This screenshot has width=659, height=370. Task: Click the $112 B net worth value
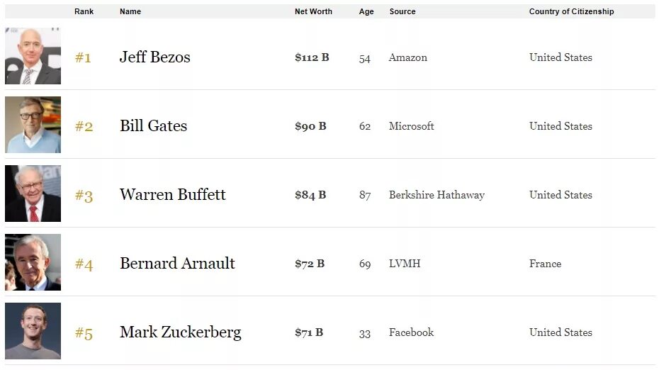tap(312, 57)
